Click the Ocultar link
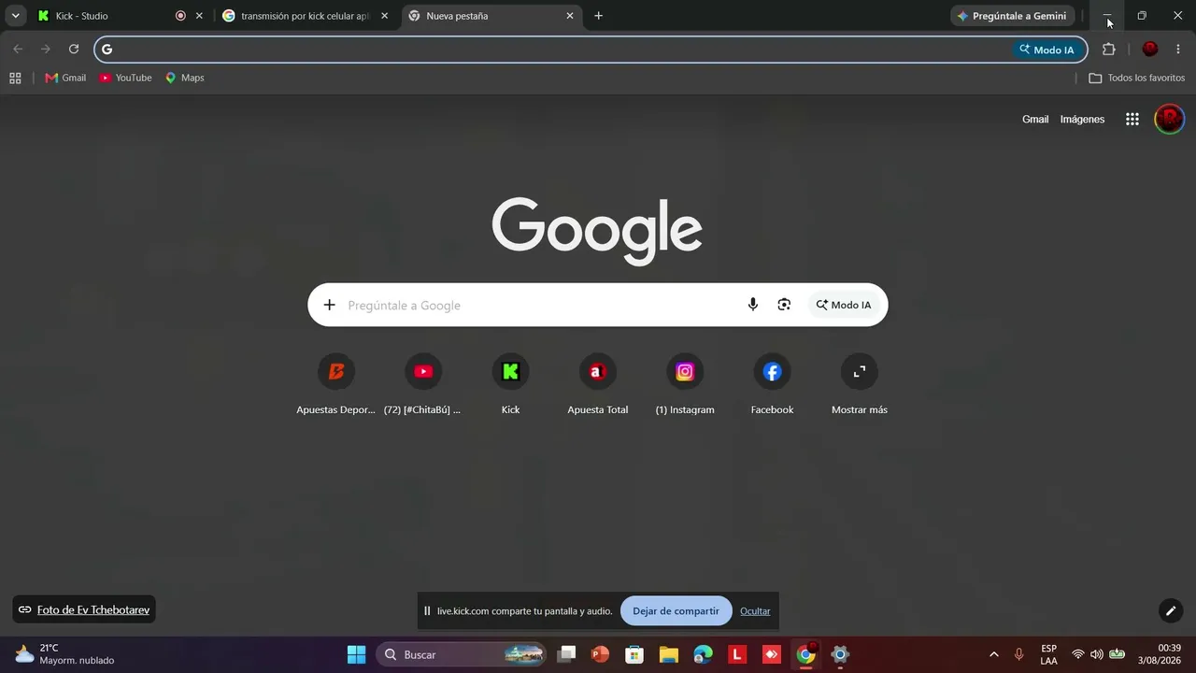This screenshot has width=1196, height=673. pos(755,611)
